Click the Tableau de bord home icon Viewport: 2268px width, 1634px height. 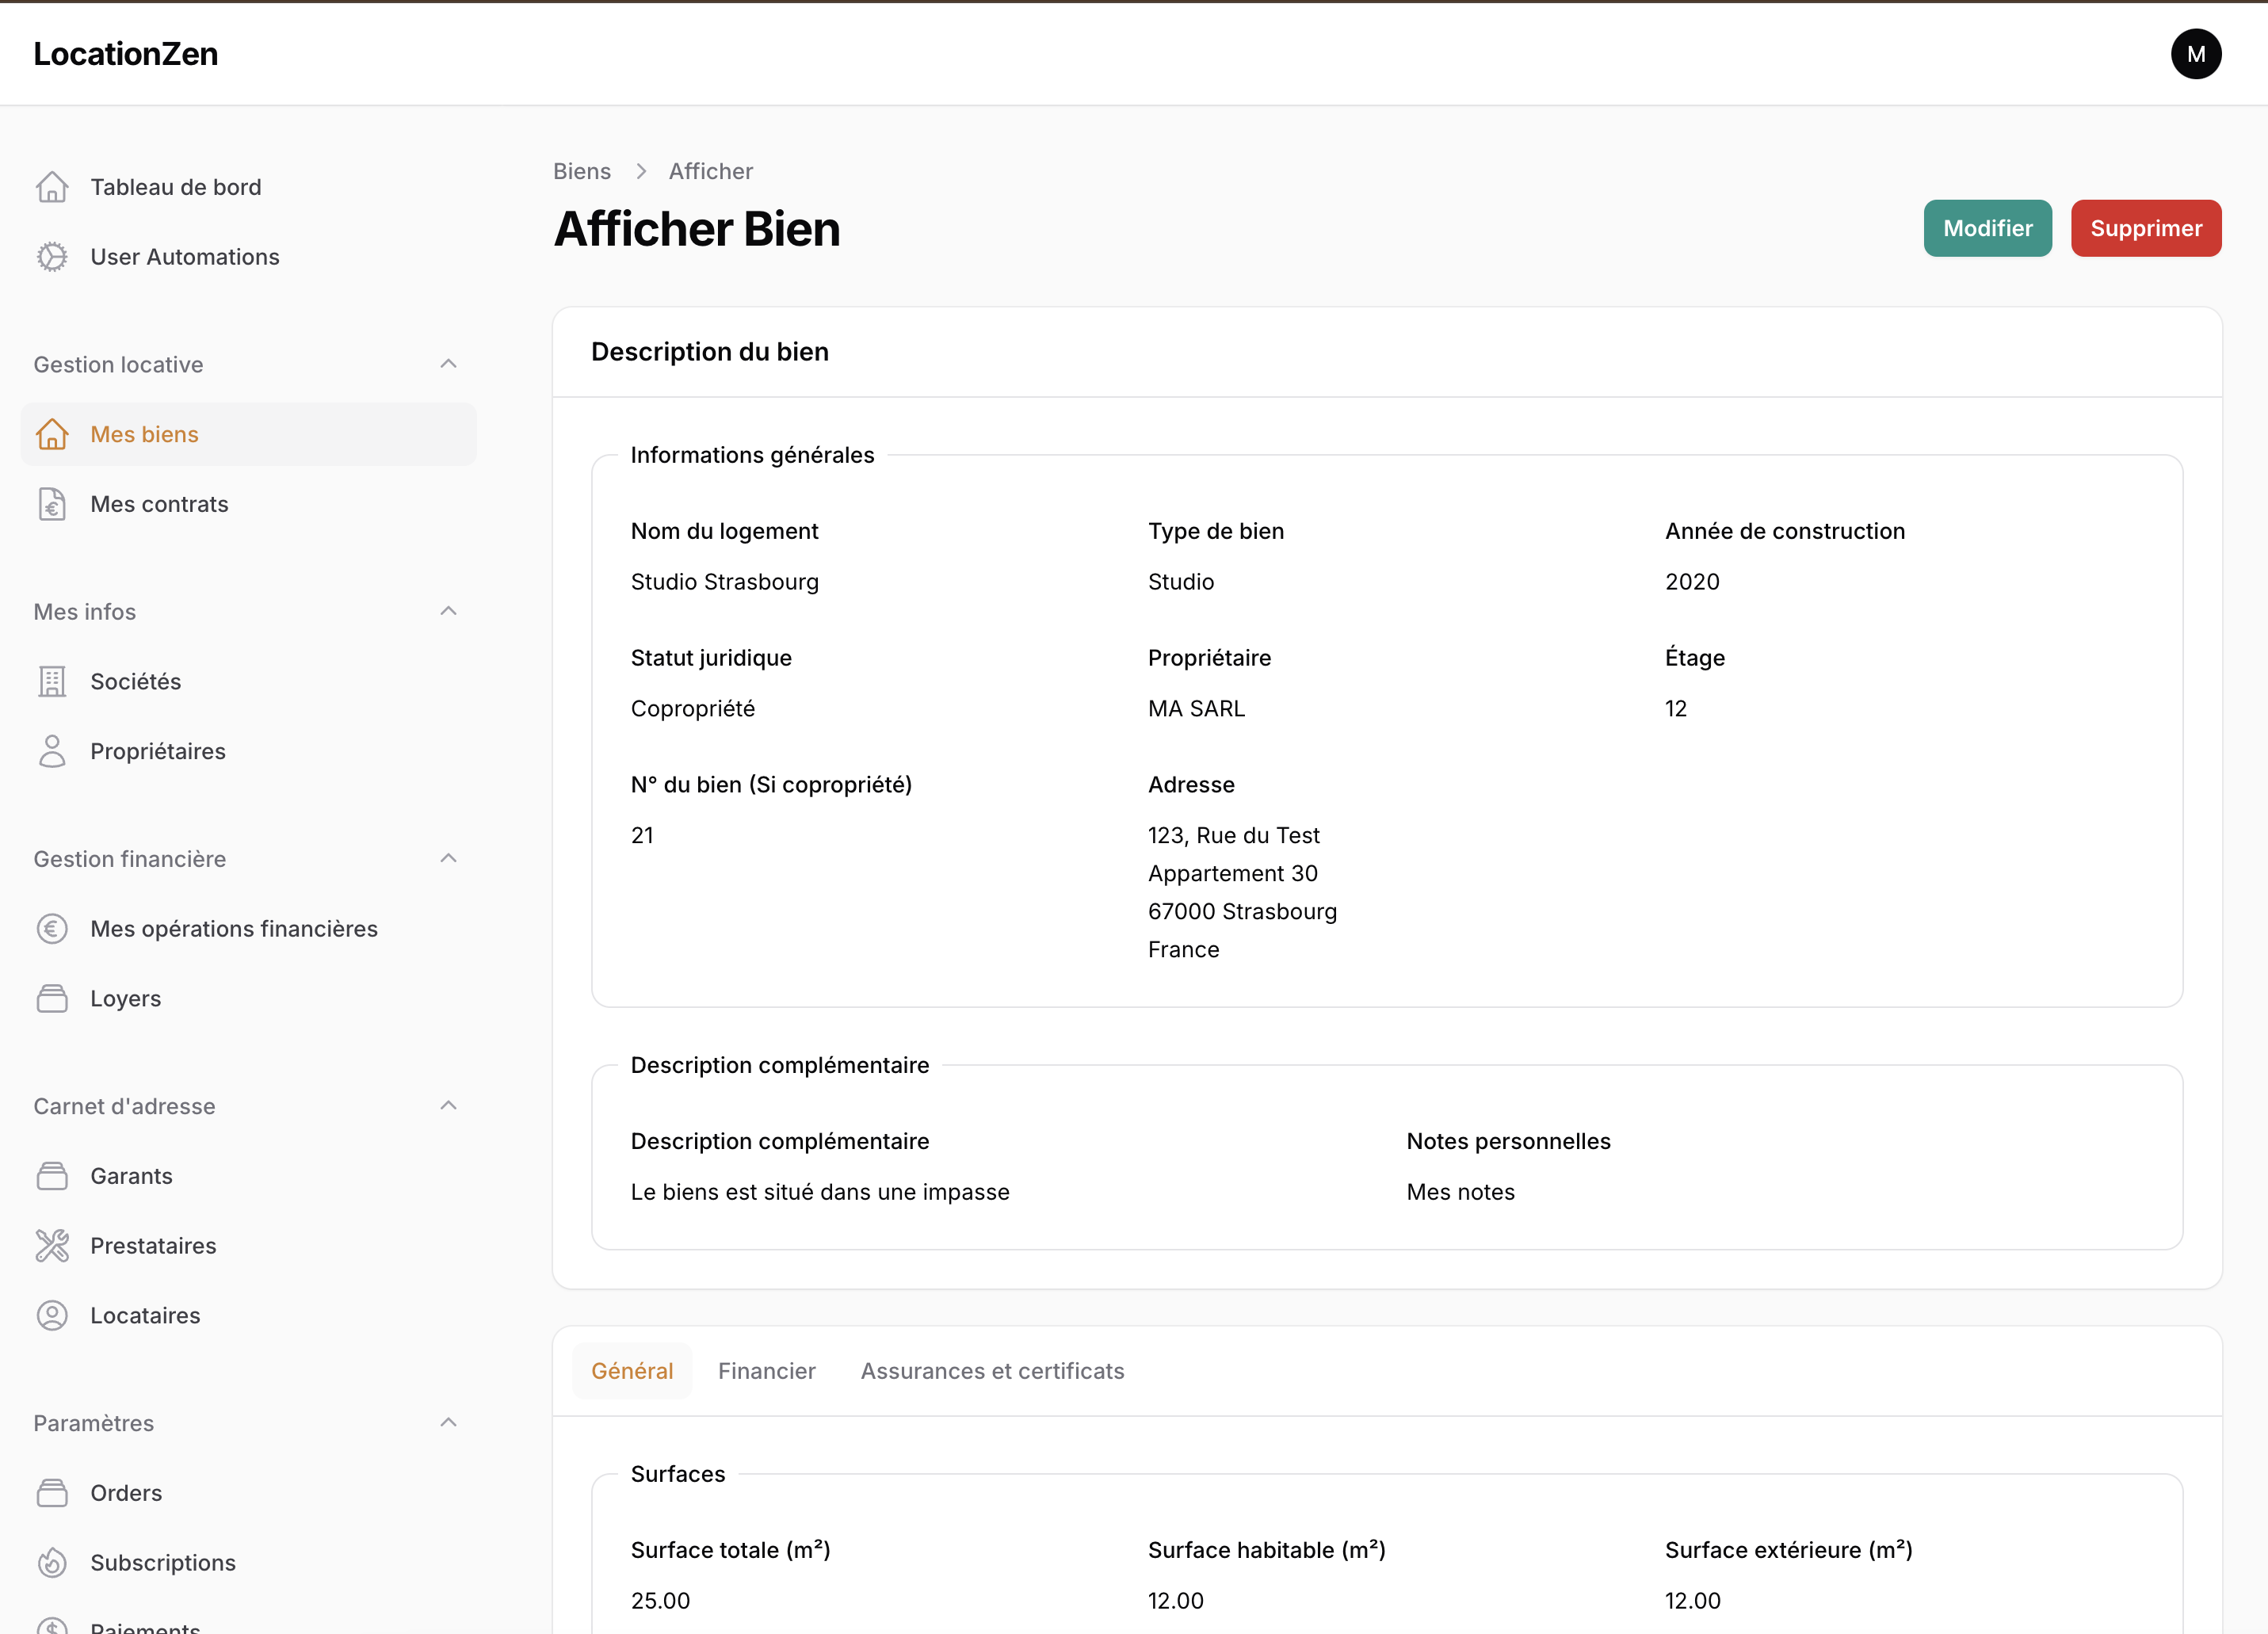point(52,187)
